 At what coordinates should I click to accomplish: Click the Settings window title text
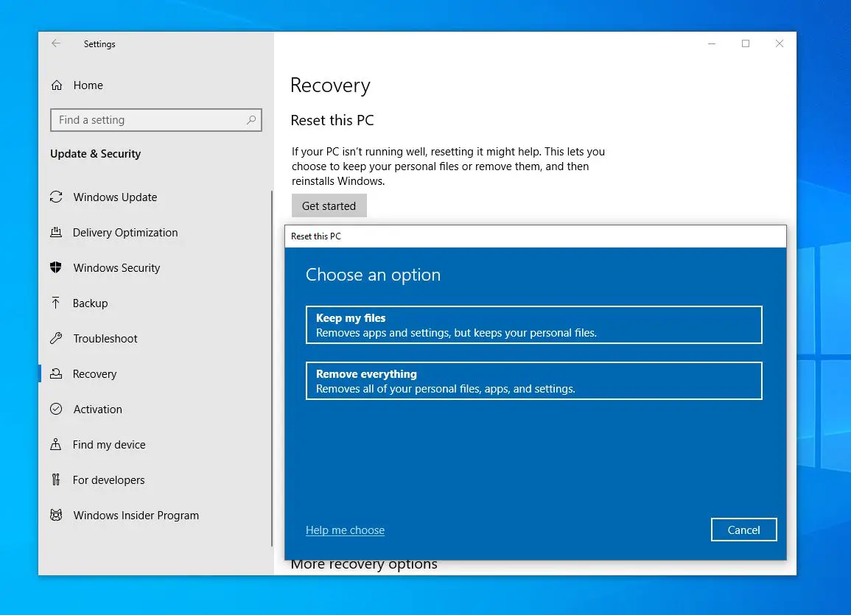point(99,44)
